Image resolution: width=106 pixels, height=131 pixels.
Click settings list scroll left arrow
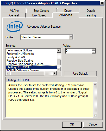pyautogui.click(x=8, y=73)
